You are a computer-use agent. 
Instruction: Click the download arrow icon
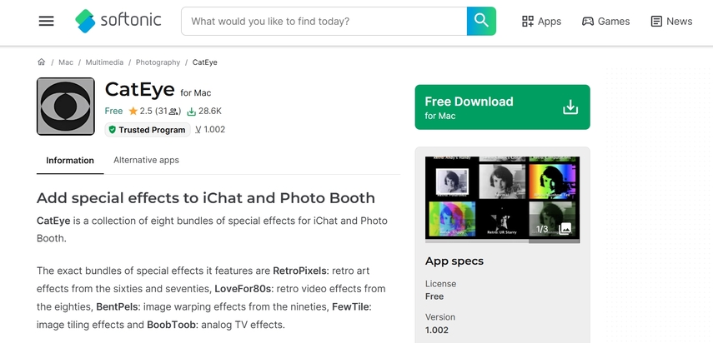570,107
